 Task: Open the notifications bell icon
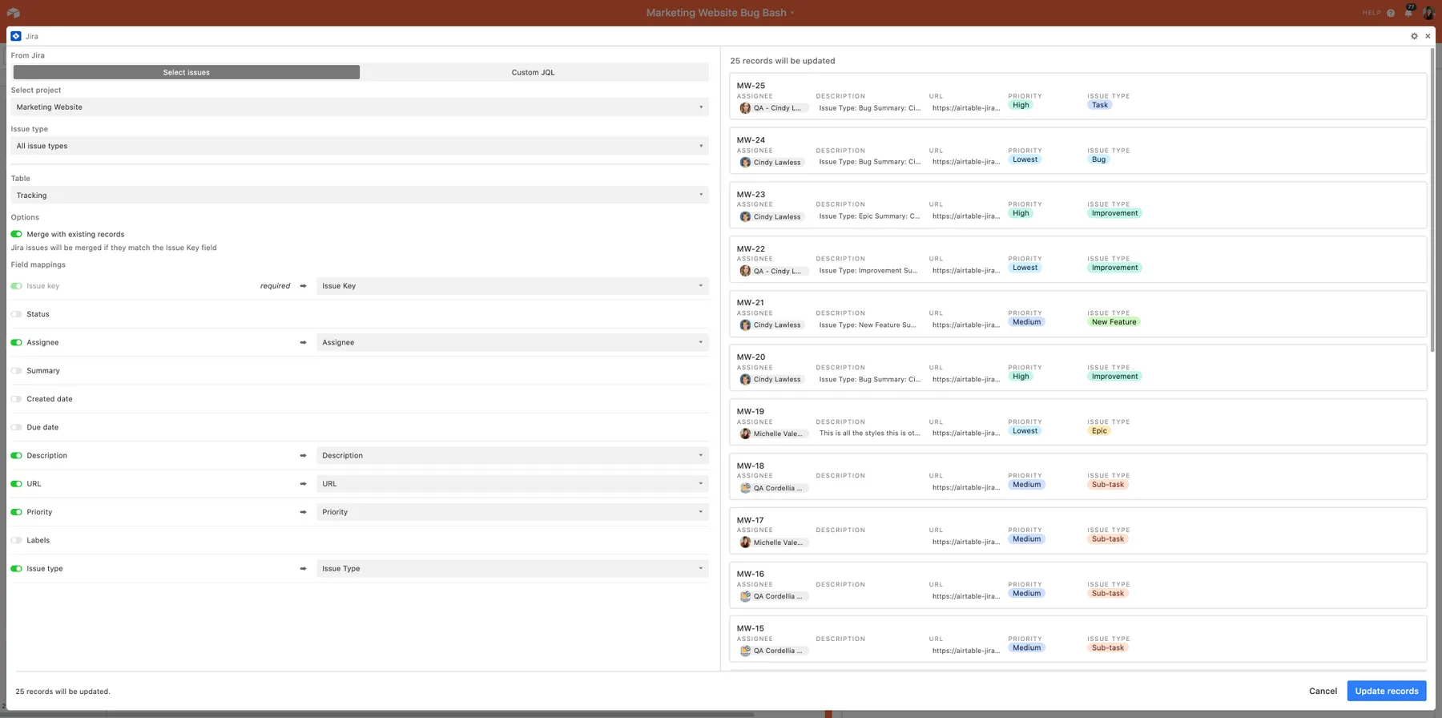tap(1408, 13)
